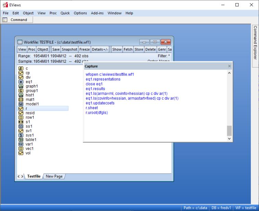
Task: Click the Snapshot button
Action: [x=70, y=49]
